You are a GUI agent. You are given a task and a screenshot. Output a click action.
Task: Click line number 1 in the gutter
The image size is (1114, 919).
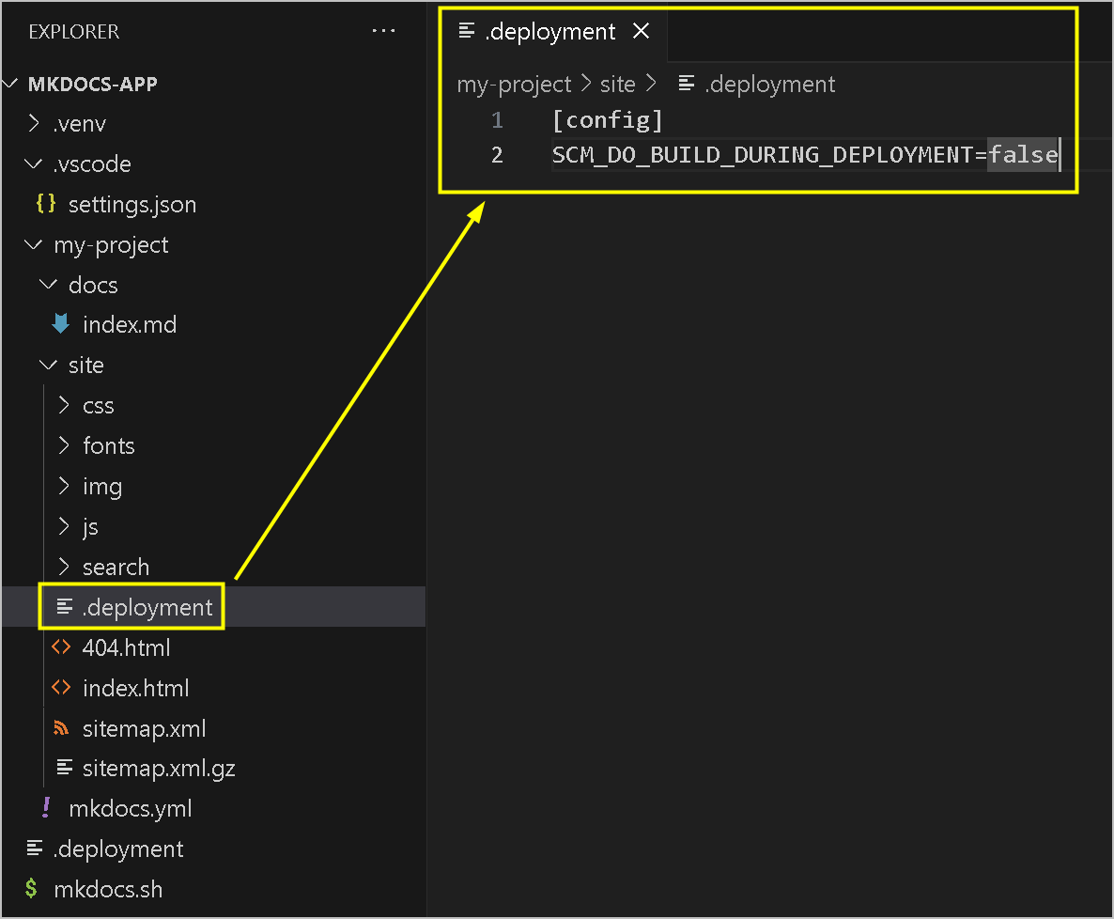(497, 120)
